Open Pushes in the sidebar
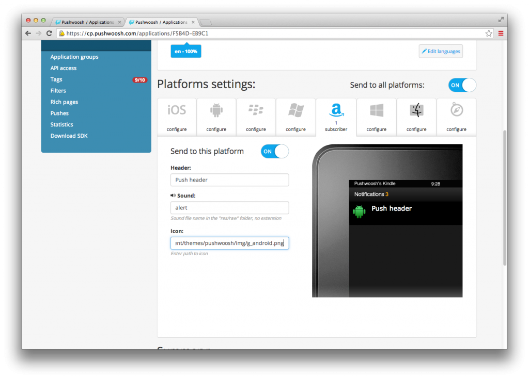 pyautogui.click(x=59, y=113)
